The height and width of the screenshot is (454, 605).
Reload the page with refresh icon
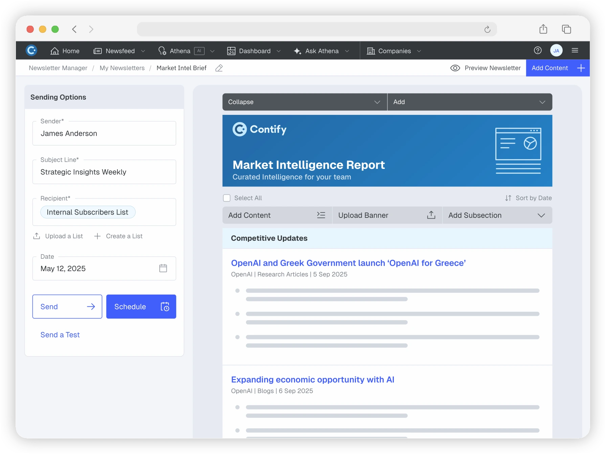[x=487, y=29]
